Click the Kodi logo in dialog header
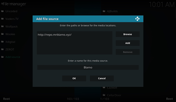Screen dimensions: 176x102 [x=137, y=19]
